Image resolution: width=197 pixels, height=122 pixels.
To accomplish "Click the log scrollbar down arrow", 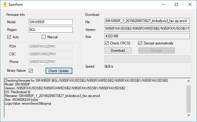I will click(x=188, y=115).
